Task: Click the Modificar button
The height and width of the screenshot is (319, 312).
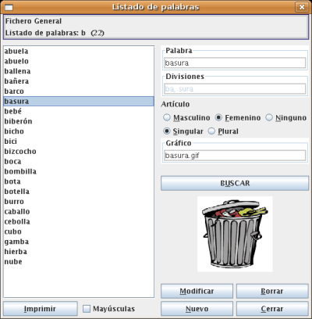Action: click(x=197, y=291)
